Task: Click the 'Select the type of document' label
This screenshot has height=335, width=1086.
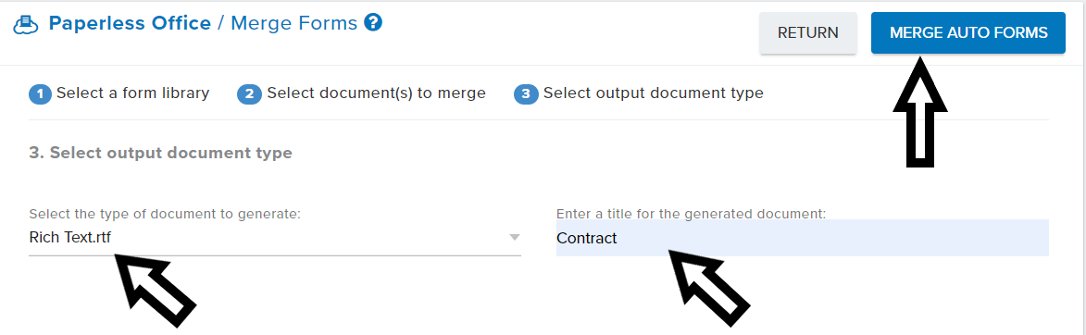Action: (165, 214)
